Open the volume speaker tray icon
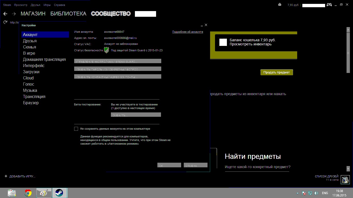The height and width of the screenshot is (198, 353). click(316, 193)
